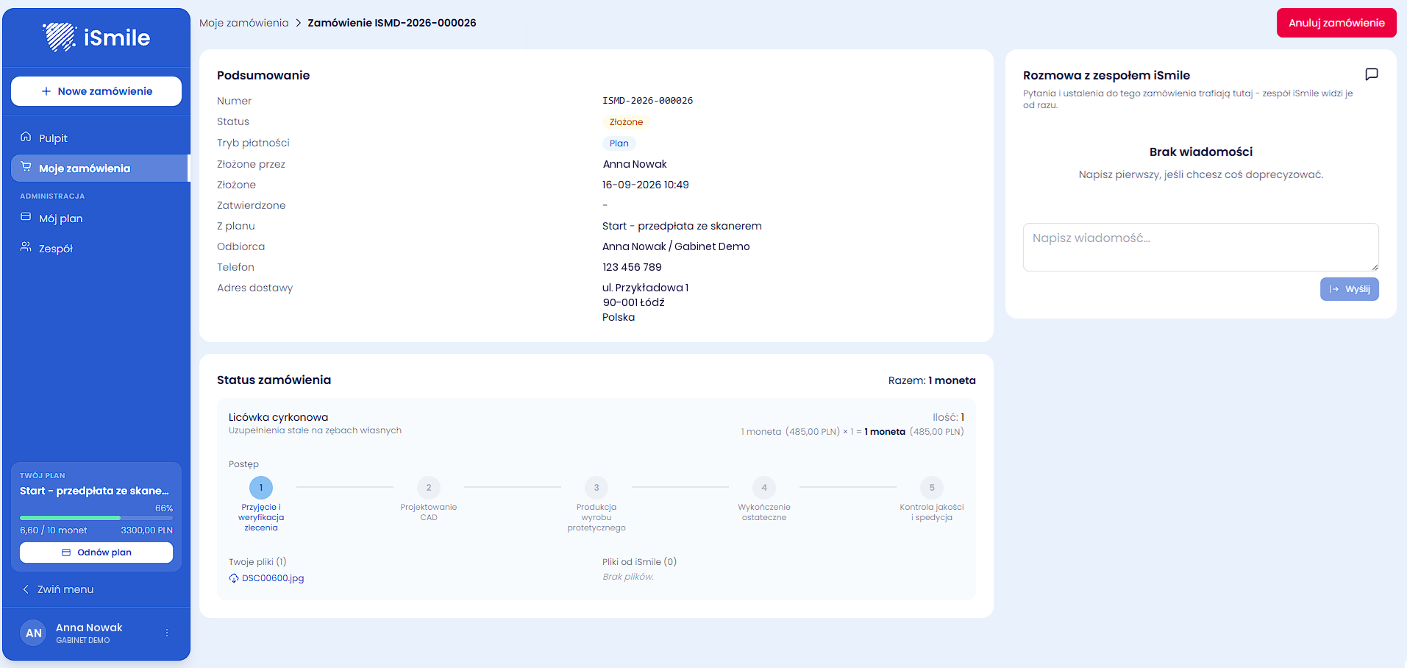The height and width of the screenshot is (668, 1407).
Task: Click the download icon beside DSC00600.jpg
Action: click(x=234, y=578)
